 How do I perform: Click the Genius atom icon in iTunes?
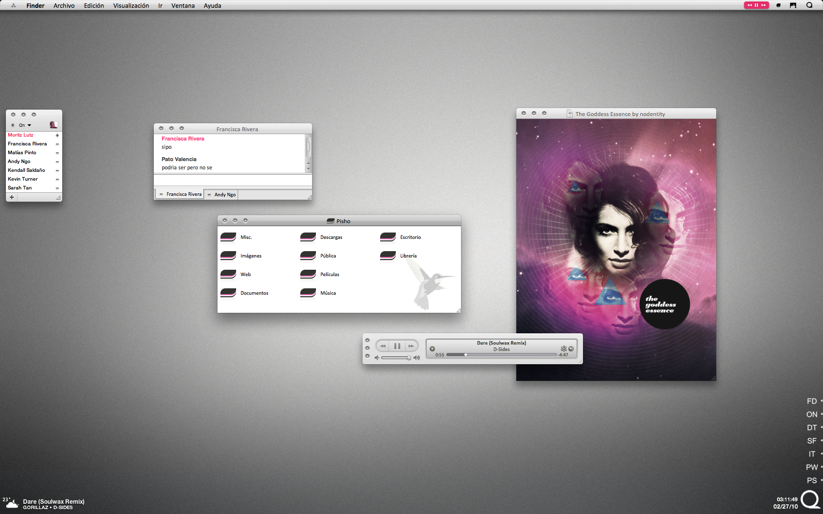[x=563, y=349]
